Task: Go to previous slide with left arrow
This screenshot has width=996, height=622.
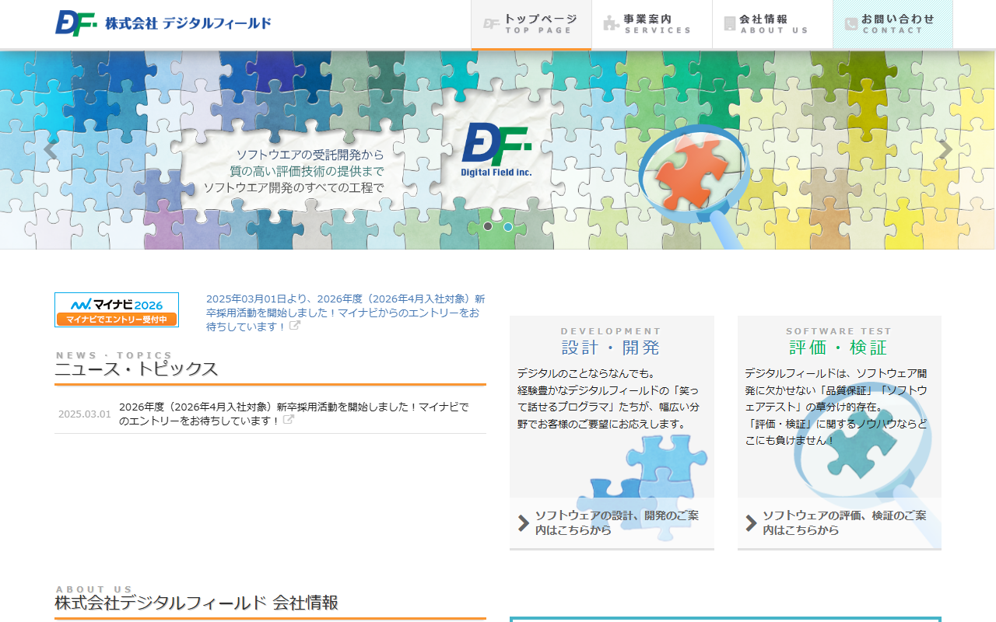Action: pos(51,150)
